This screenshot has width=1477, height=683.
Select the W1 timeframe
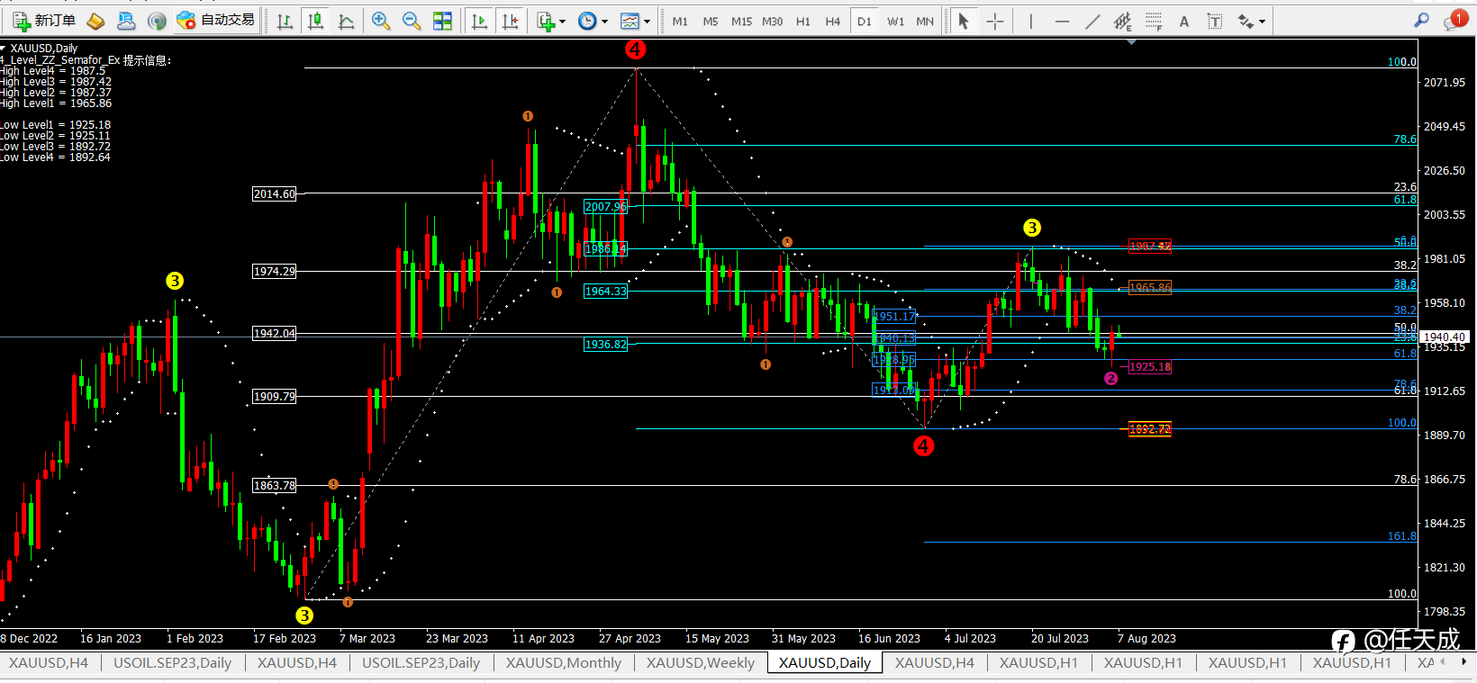pos(895,21)
